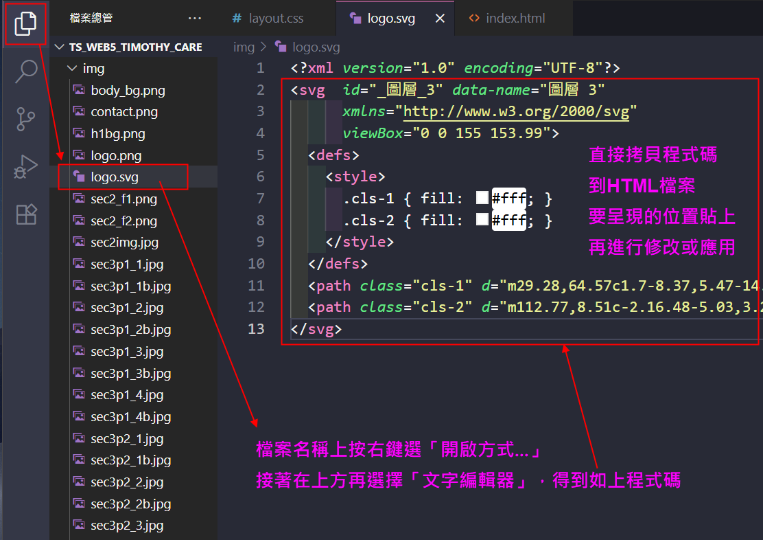Click line number 13 in the gutter
This screenshot has width=763, height=540.
[256, 329]
